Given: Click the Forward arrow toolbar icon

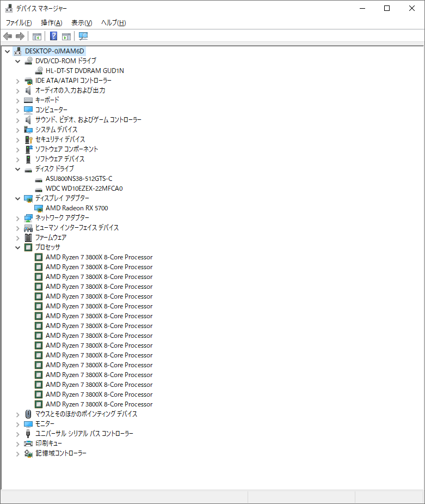Looking at the screenshot, I should tap(20, 37).
